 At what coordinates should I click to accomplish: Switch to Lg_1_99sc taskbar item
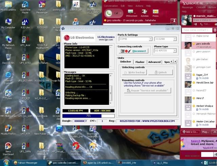(x=167, y=163)
